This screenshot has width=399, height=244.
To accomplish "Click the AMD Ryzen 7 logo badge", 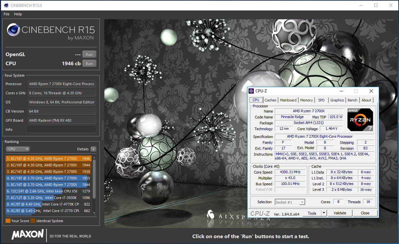I will coord(360,120).
